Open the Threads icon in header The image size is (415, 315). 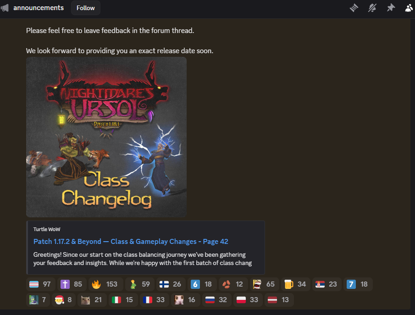[x=354, y=8]
